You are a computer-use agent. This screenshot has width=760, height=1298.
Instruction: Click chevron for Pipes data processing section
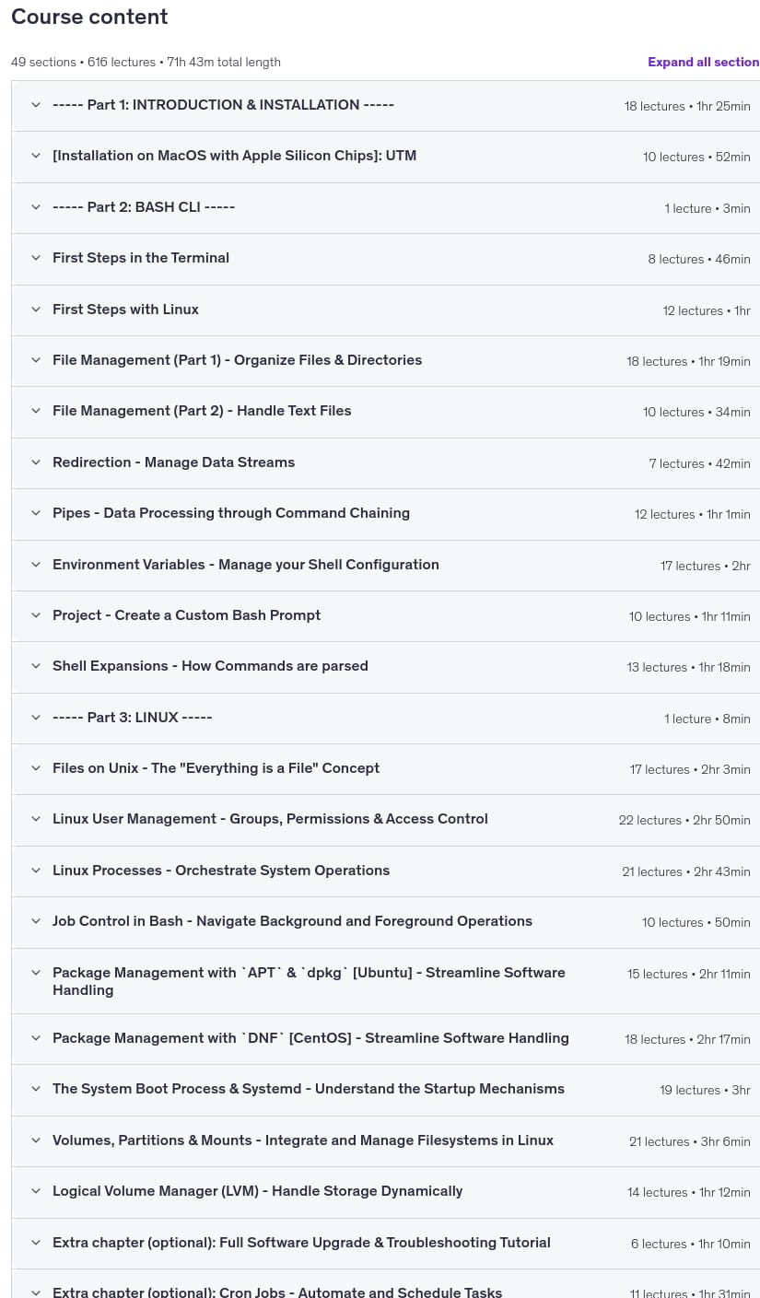(x=36, y=513)
